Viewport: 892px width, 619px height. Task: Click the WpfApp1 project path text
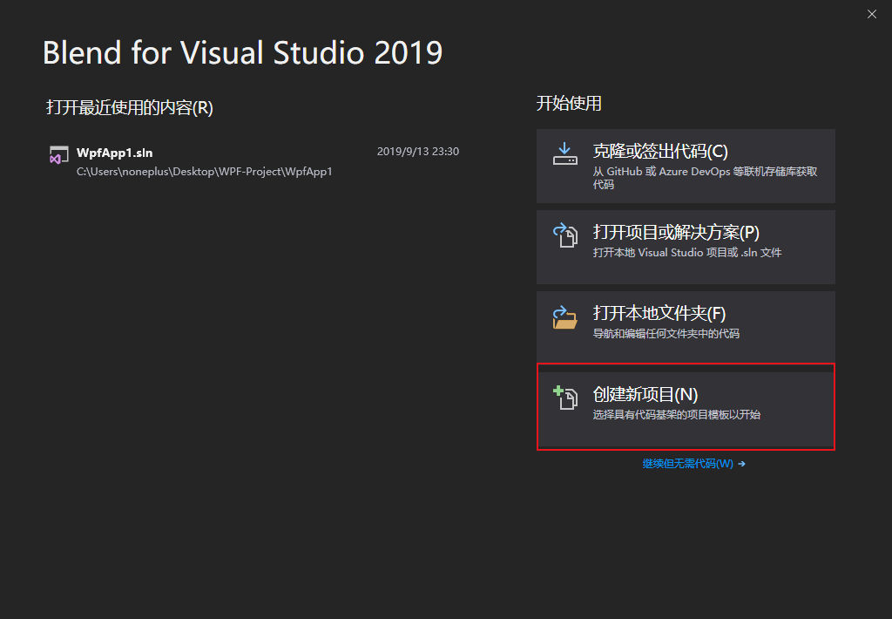204,172
